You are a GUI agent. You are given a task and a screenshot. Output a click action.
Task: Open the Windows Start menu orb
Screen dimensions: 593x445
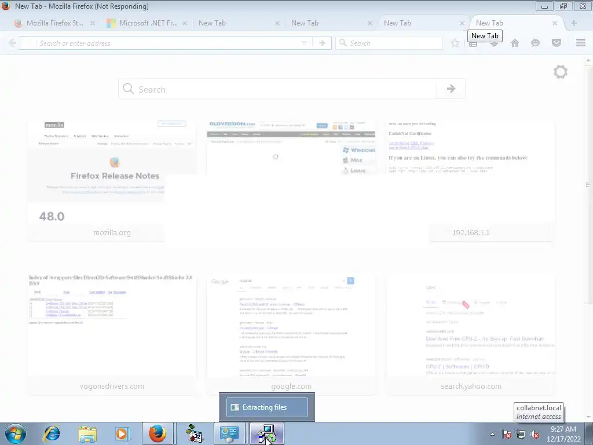16,433
